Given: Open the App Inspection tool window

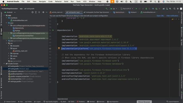Looking at the screenshot, I should [x=113, y=102].
